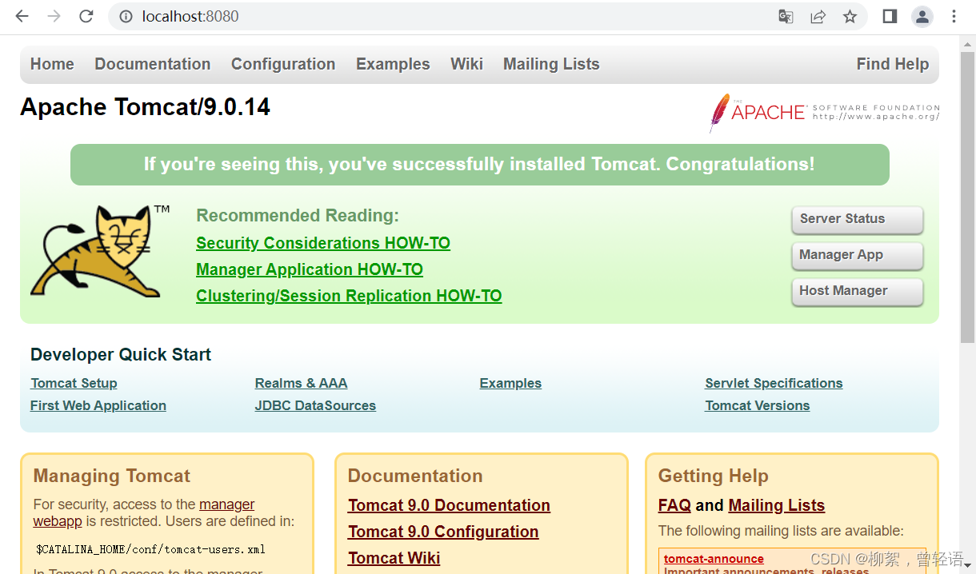This screenshot has height=574, width=976.
Task: Go back with the browser back arrow
Action: pos(22,16)
